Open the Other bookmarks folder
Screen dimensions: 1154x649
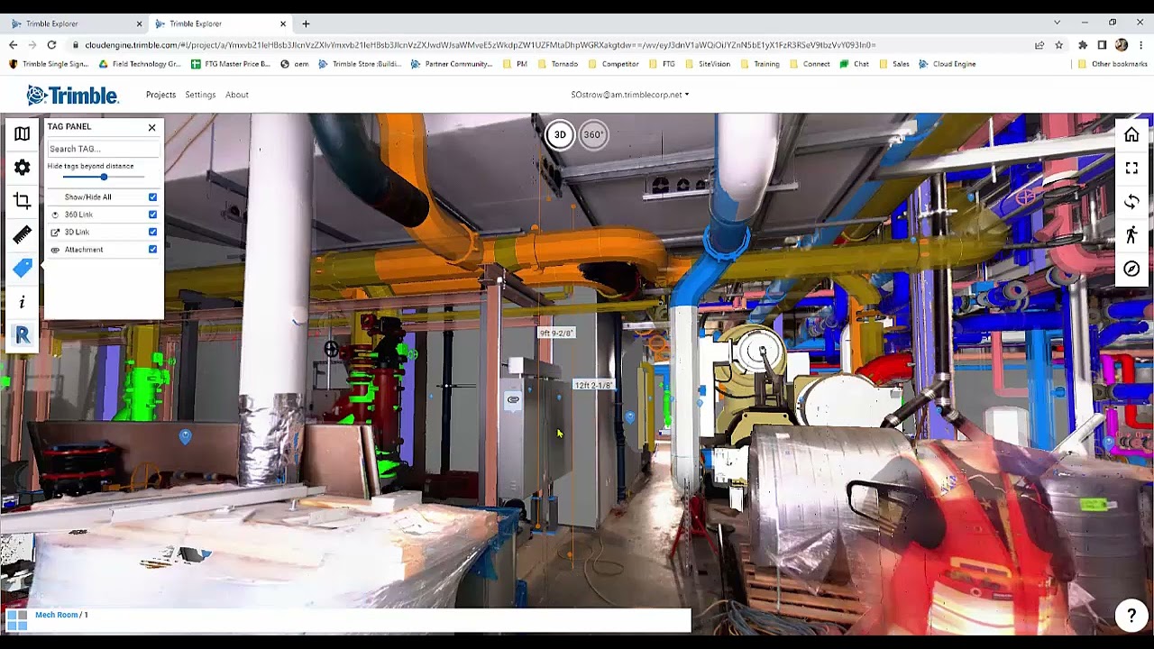(x=1113, y=64)
